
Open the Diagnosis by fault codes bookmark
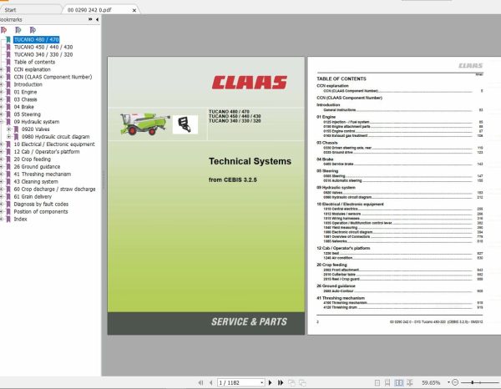point(41,204)
